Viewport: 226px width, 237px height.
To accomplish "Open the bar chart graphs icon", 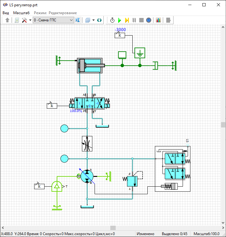I will (x=158, y=20).
